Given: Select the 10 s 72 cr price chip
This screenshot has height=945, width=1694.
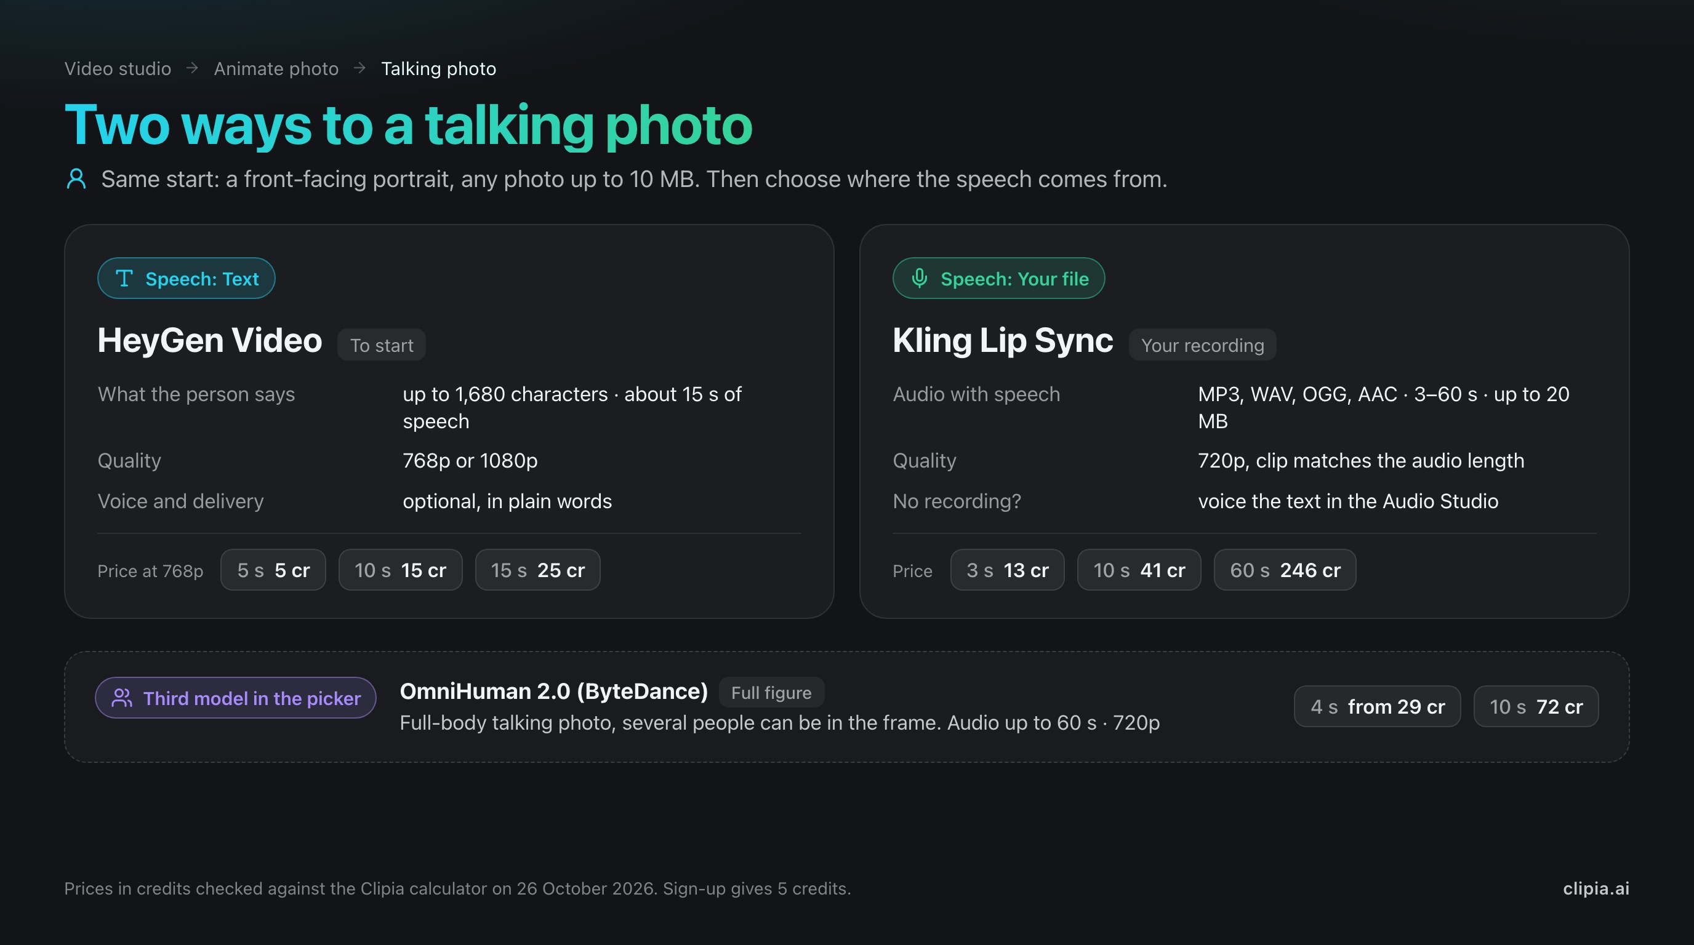Looking at the screenshot, I should (1536, 706).
